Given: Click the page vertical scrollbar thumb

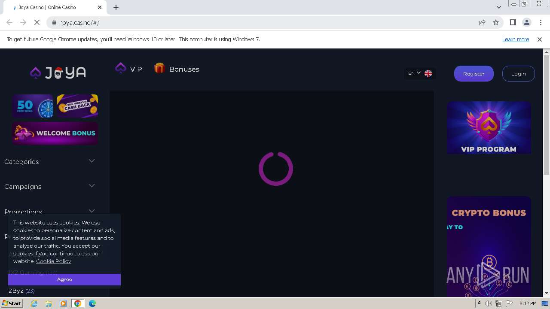Looking at the screenshot, I should 547,115.
